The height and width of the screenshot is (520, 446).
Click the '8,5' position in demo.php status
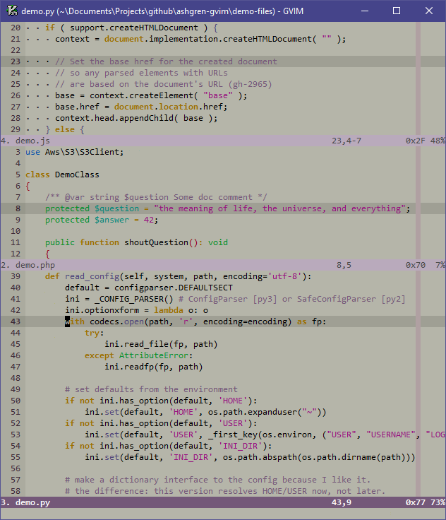click(x=344, y=265)
